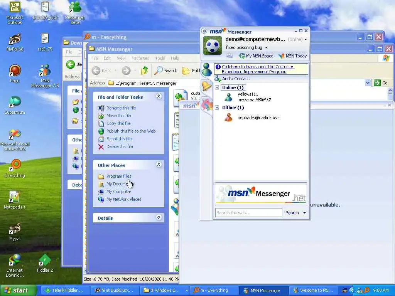
Task: Open the web Search options dropdown arrow
Action: pos(304,213)
